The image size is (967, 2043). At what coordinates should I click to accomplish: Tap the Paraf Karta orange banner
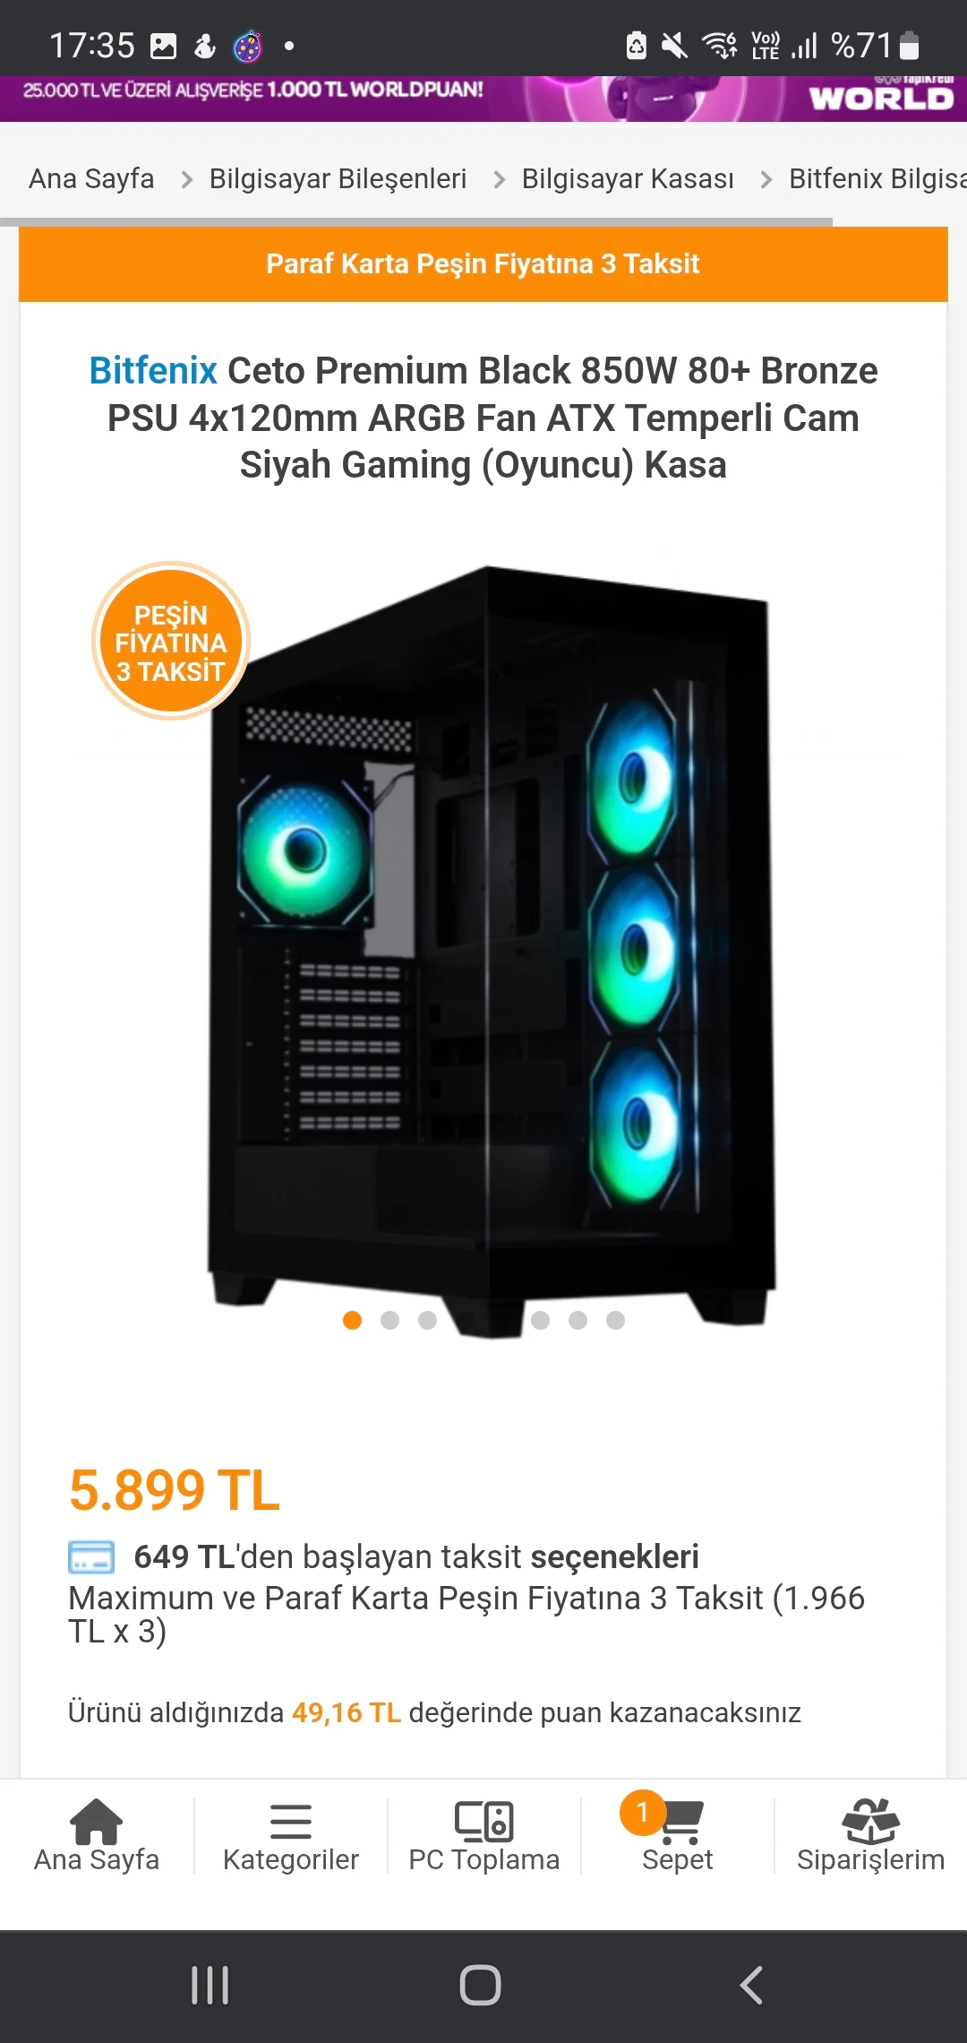(x=483, y=263)
